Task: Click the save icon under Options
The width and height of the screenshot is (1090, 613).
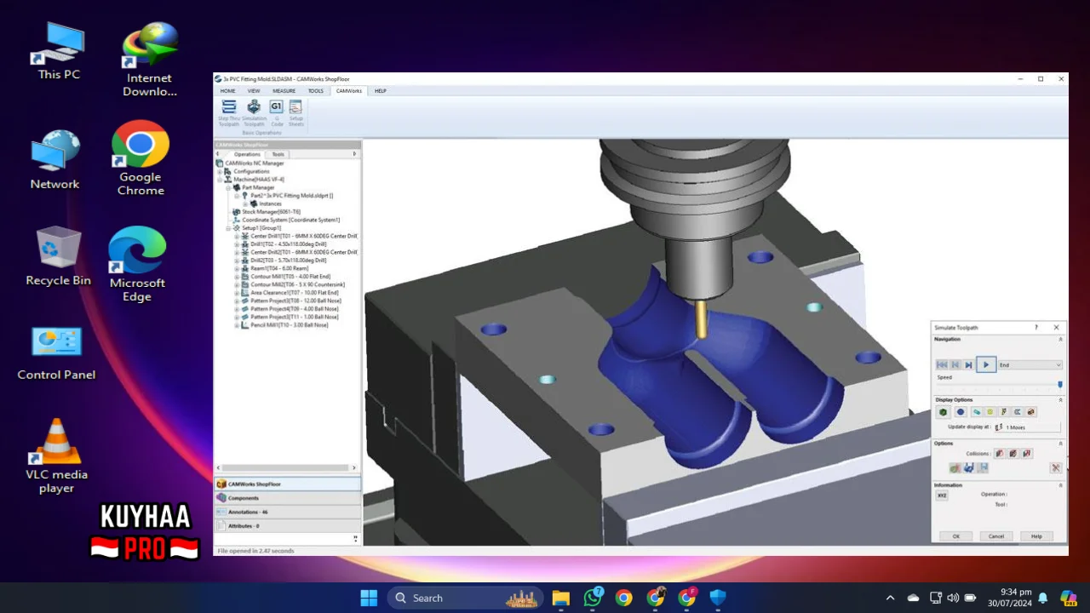Action: click(983, 468)
